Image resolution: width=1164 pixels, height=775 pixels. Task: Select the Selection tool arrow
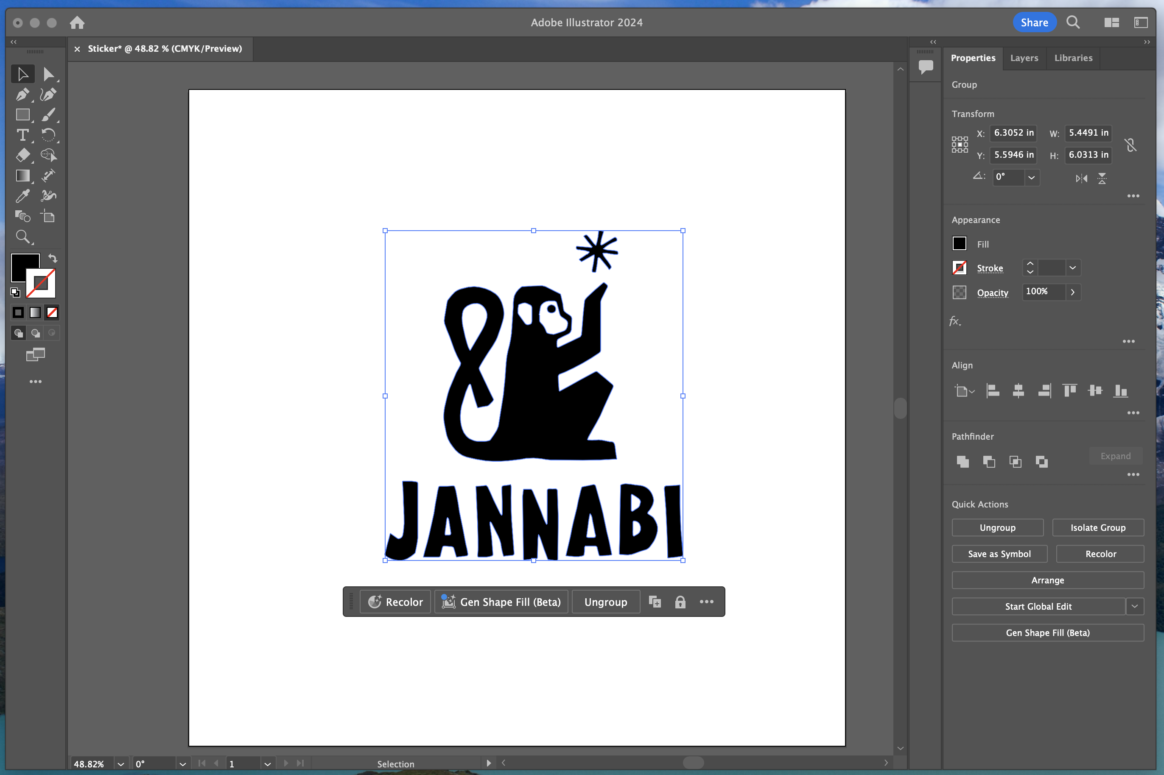click(23, 74)
